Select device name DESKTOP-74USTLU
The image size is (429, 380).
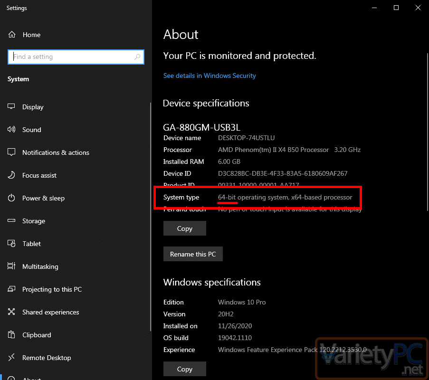pyautogui.click(x=246, y=138)
